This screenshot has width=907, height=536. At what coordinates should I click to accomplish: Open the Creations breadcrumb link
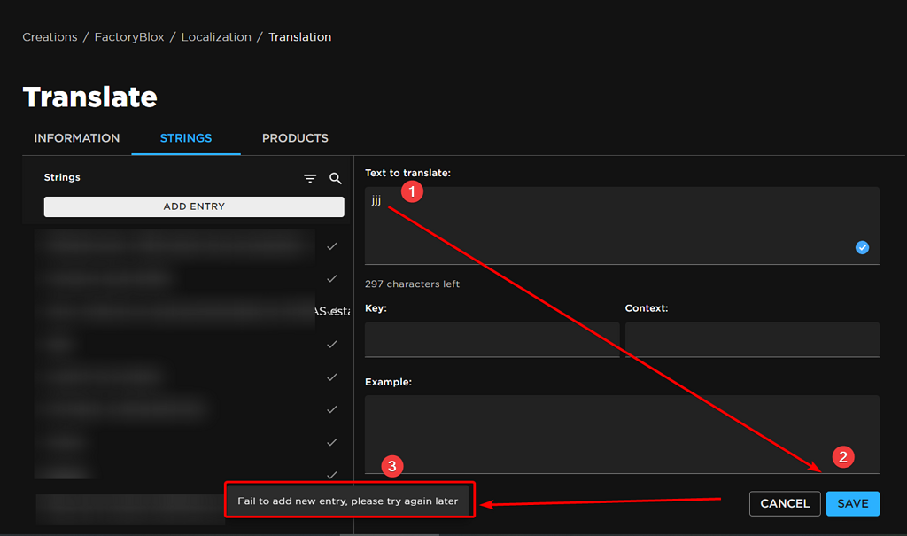[x=50, y=36]
